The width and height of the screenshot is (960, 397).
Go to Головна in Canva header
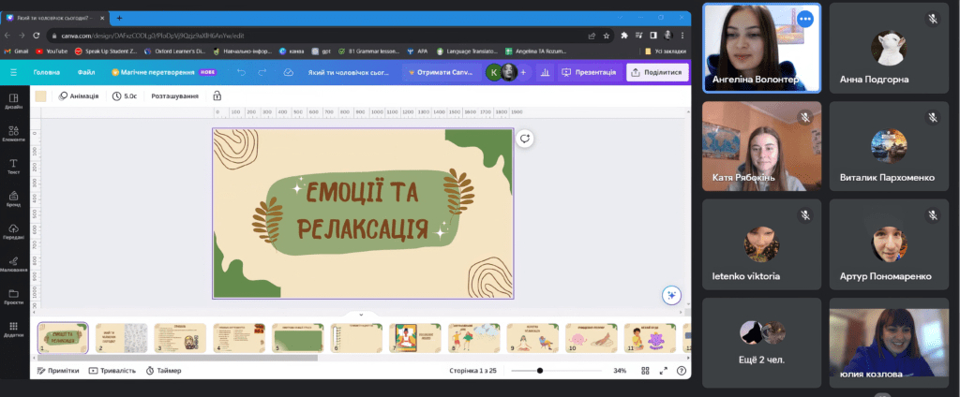coord(46,72)
